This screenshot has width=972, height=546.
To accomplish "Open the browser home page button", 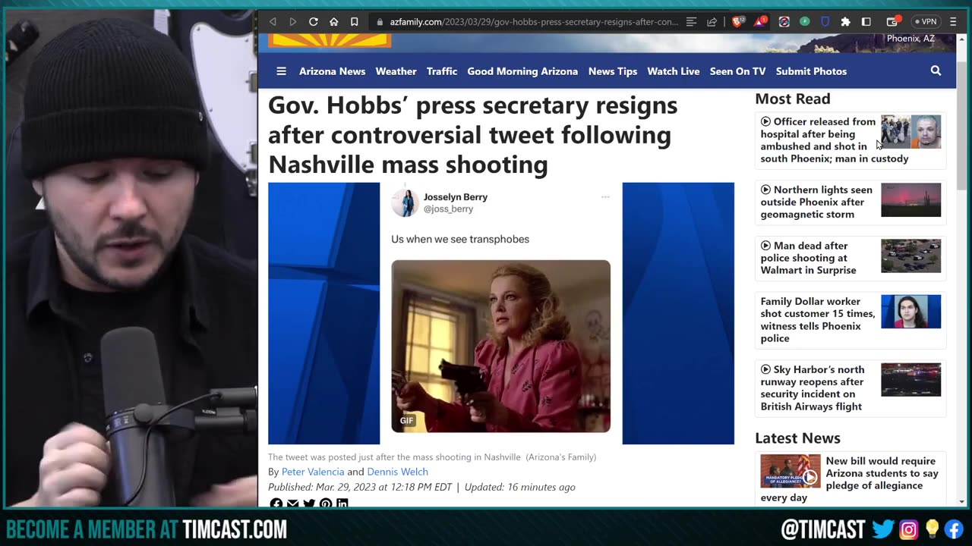I will point(333,22).
